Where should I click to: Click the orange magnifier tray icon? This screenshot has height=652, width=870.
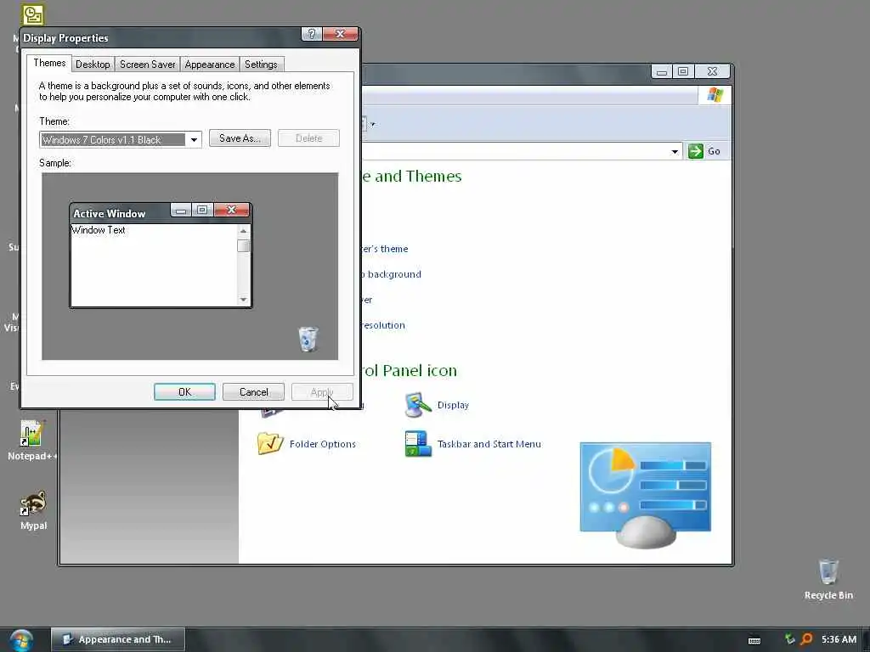(807, 639)
